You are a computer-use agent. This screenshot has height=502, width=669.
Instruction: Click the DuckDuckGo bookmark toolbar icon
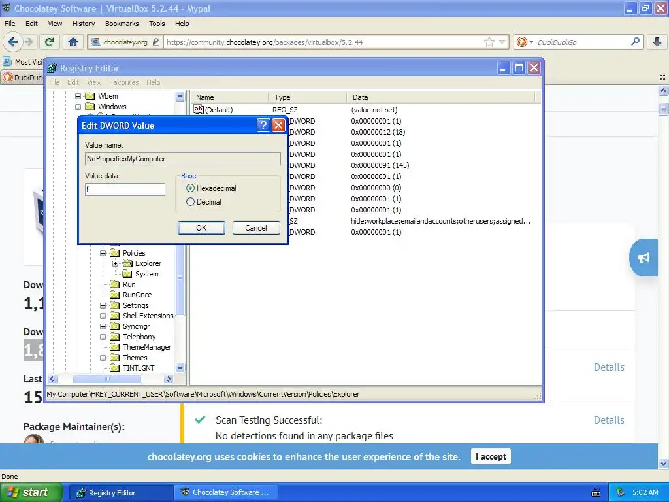click(8, 77)
